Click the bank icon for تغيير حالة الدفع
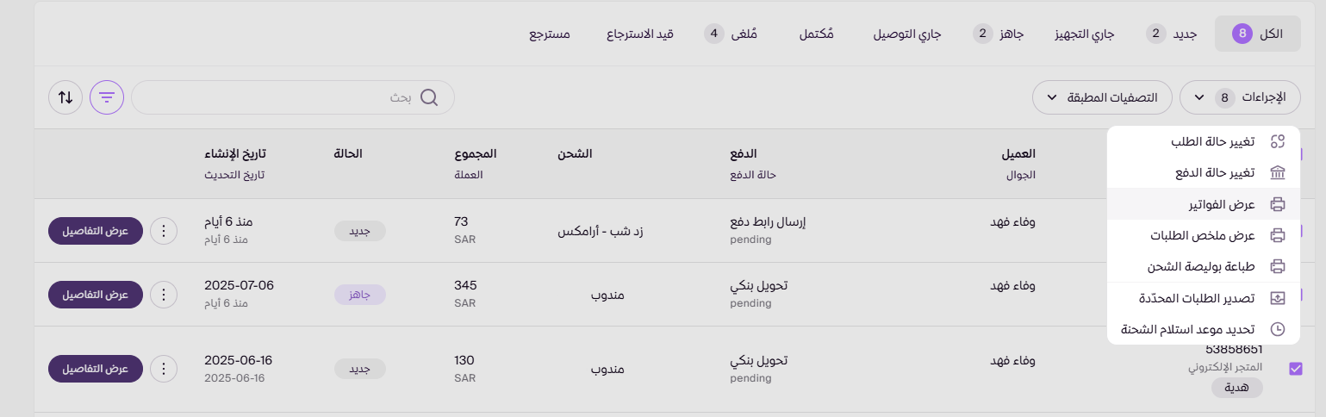 1278,173
